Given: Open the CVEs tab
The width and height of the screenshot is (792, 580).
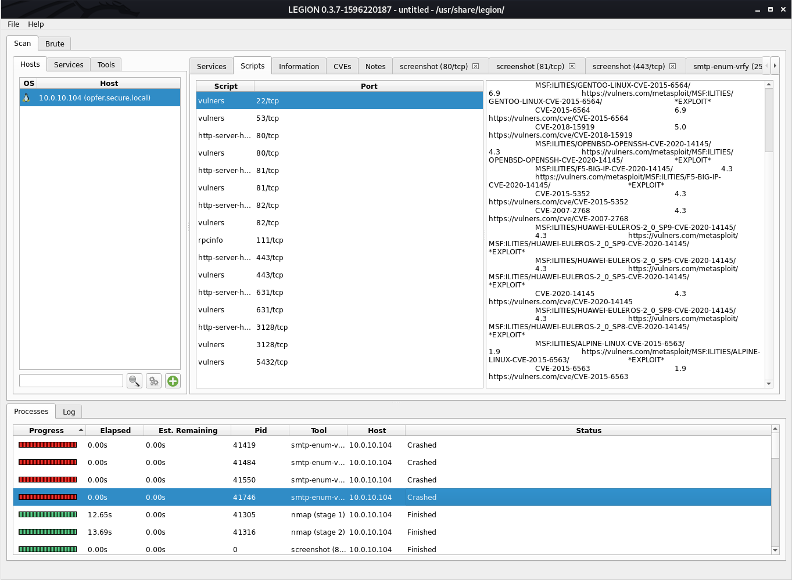Looking at the screenshot, I should tap(342, 66).
